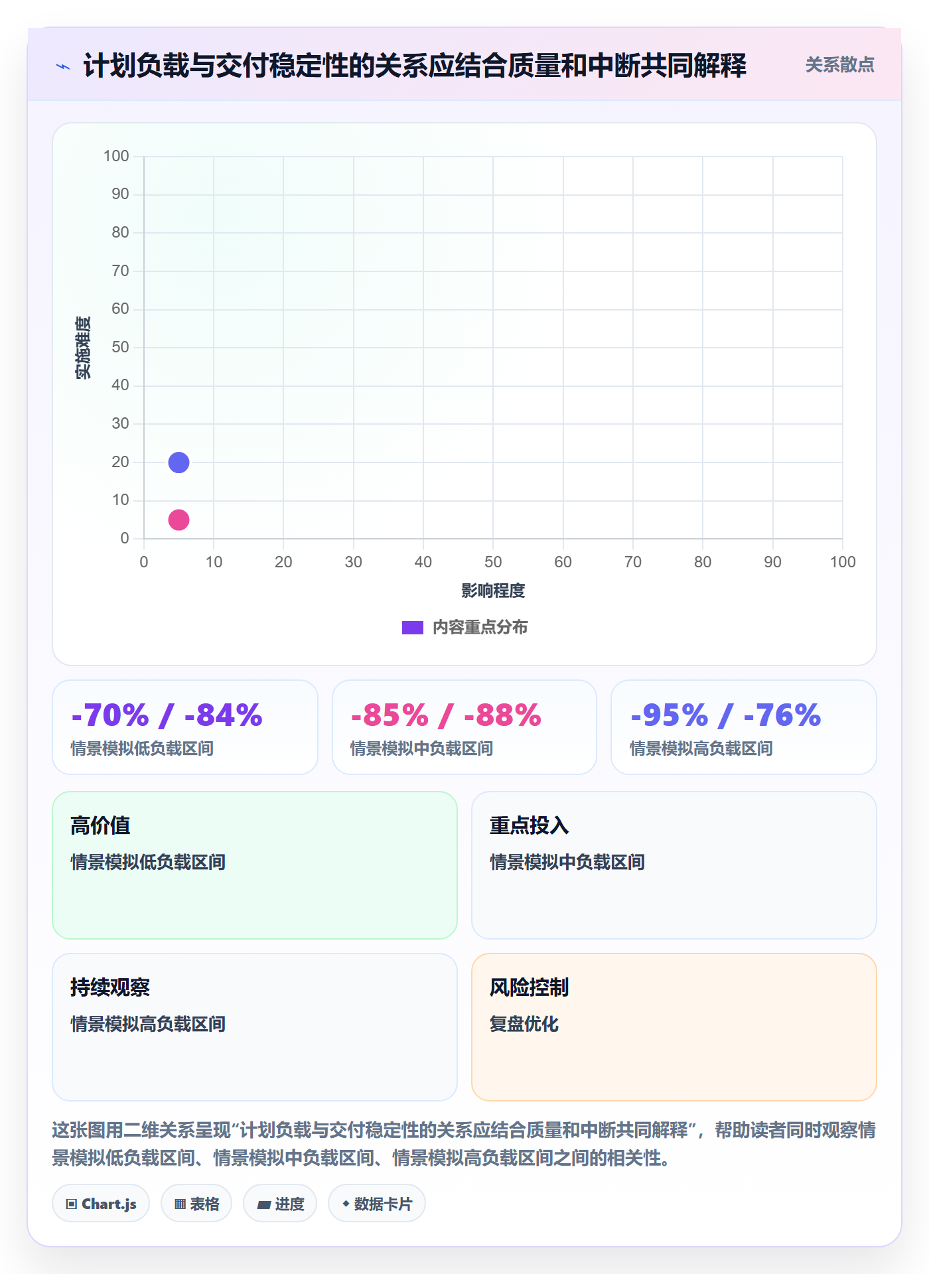Open the -85% / -88% stat card
This screenshot has height=1274, width=929.
point(464,727)
